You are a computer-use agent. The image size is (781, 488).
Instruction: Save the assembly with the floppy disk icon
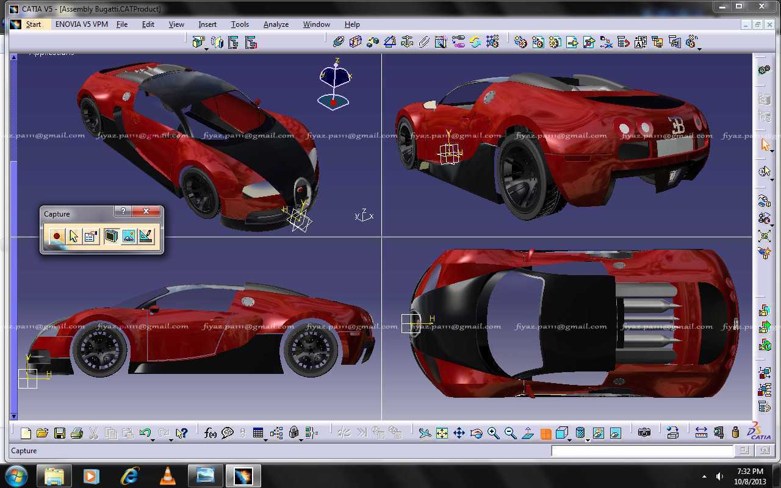[59, 433]
